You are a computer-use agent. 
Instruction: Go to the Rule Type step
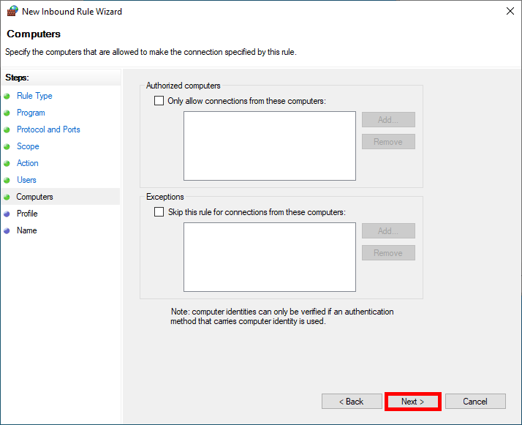(34, 96)
